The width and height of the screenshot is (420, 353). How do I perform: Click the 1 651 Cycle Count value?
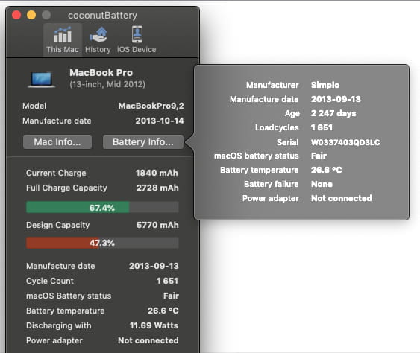(167, 281)
